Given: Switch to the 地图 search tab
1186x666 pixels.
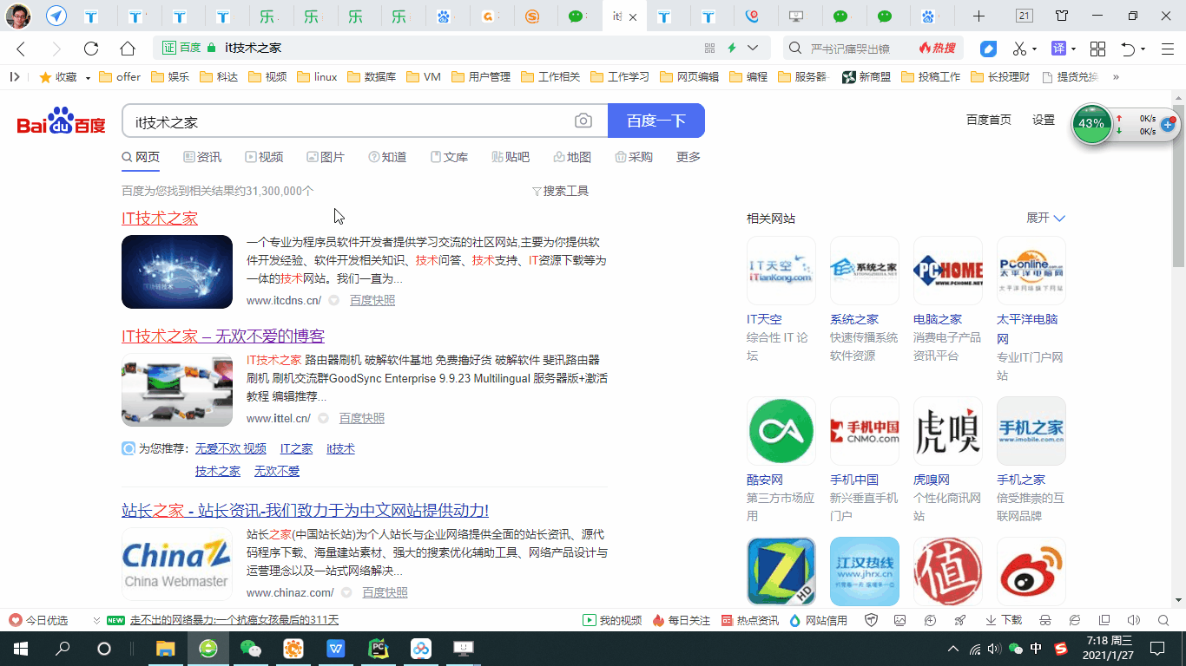Looking at the screenshot, I should click(572, 157).
